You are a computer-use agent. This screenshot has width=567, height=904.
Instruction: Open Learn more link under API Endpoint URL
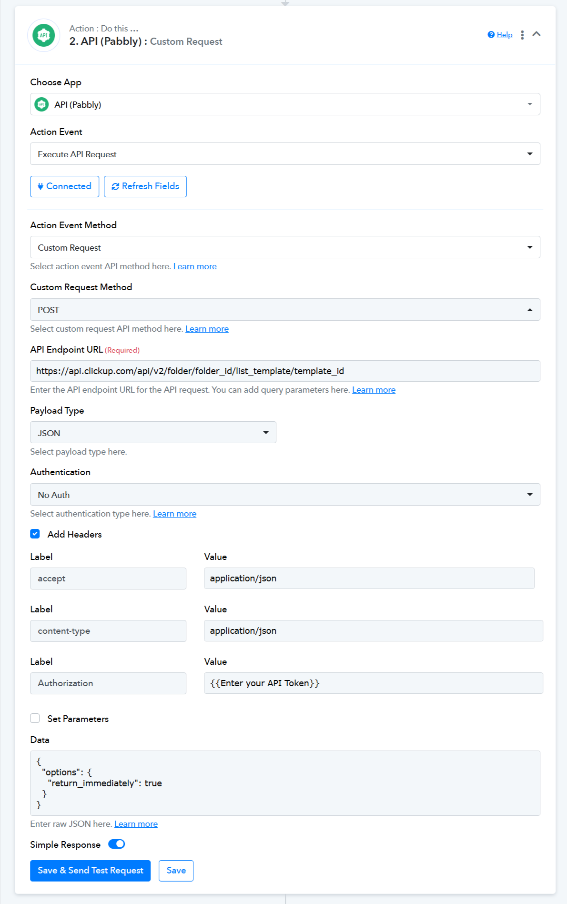tap(374, 390)
